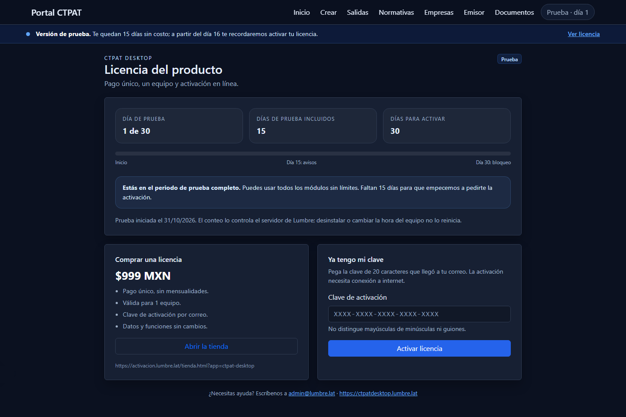Email support at admin@lumbre.lat
626x417 pixels.
click(x=312, y=394)
